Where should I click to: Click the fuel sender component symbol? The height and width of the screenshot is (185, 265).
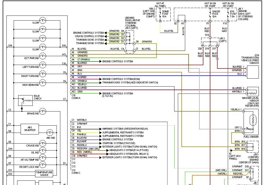point(251,122)
